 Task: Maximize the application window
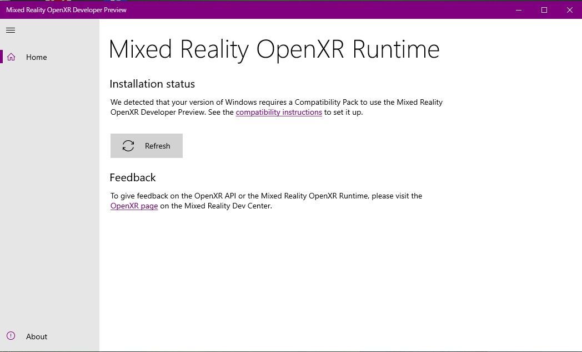pyautogui.click(x=544, y=9)
